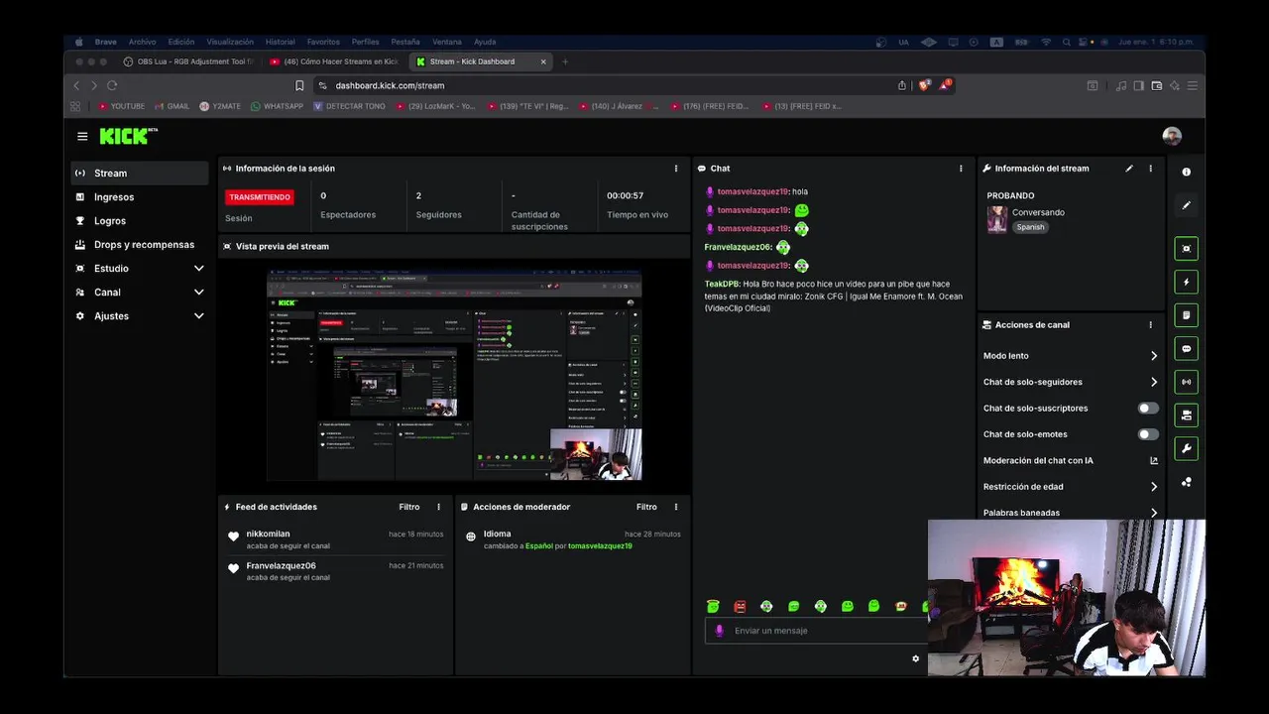Click the pencil icon in right sidebar

1186,205
